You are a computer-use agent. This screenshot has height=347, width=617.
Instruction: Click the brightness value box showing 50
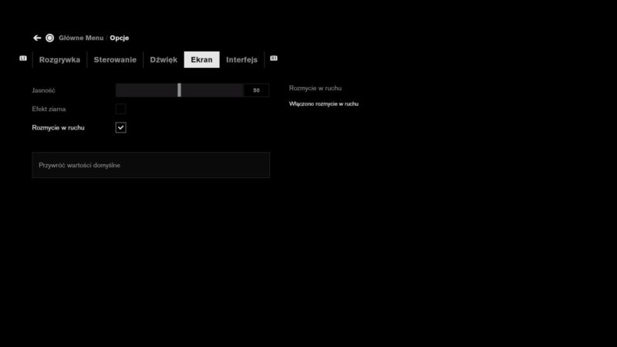coord(256,90)
